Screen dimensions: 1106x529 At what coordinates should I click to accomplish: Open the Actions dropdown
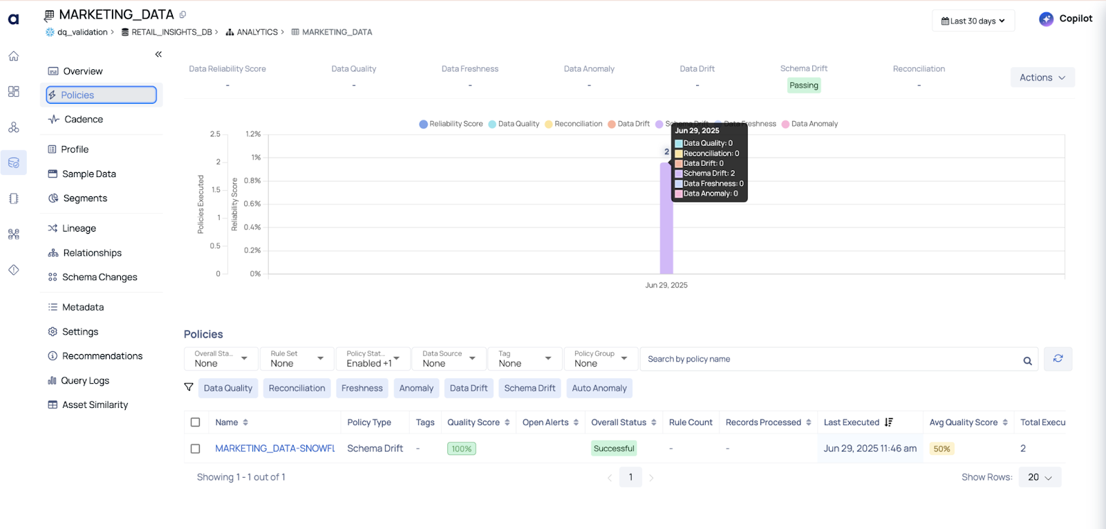[1042, 77]
